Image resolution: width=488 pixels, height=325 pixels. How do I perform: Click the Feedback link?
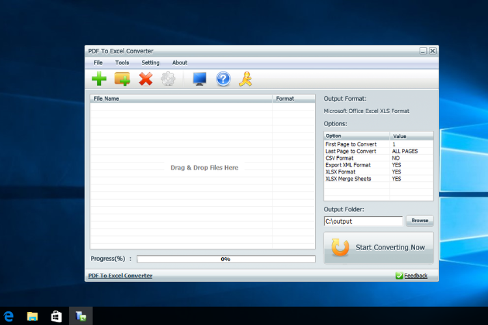[416, 276]
